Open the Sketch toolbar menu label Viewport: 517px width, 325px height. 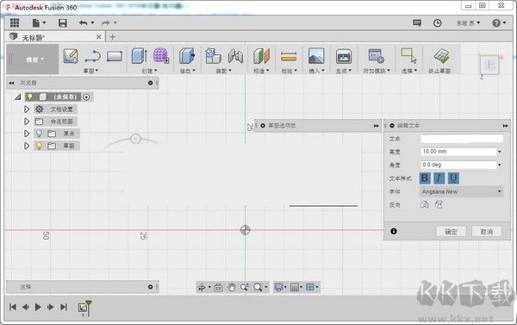coord(91,71)
